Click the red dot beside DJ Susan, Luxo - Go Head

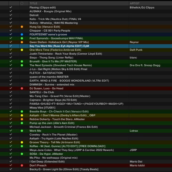pyautogui.click(x=22, y=88)
